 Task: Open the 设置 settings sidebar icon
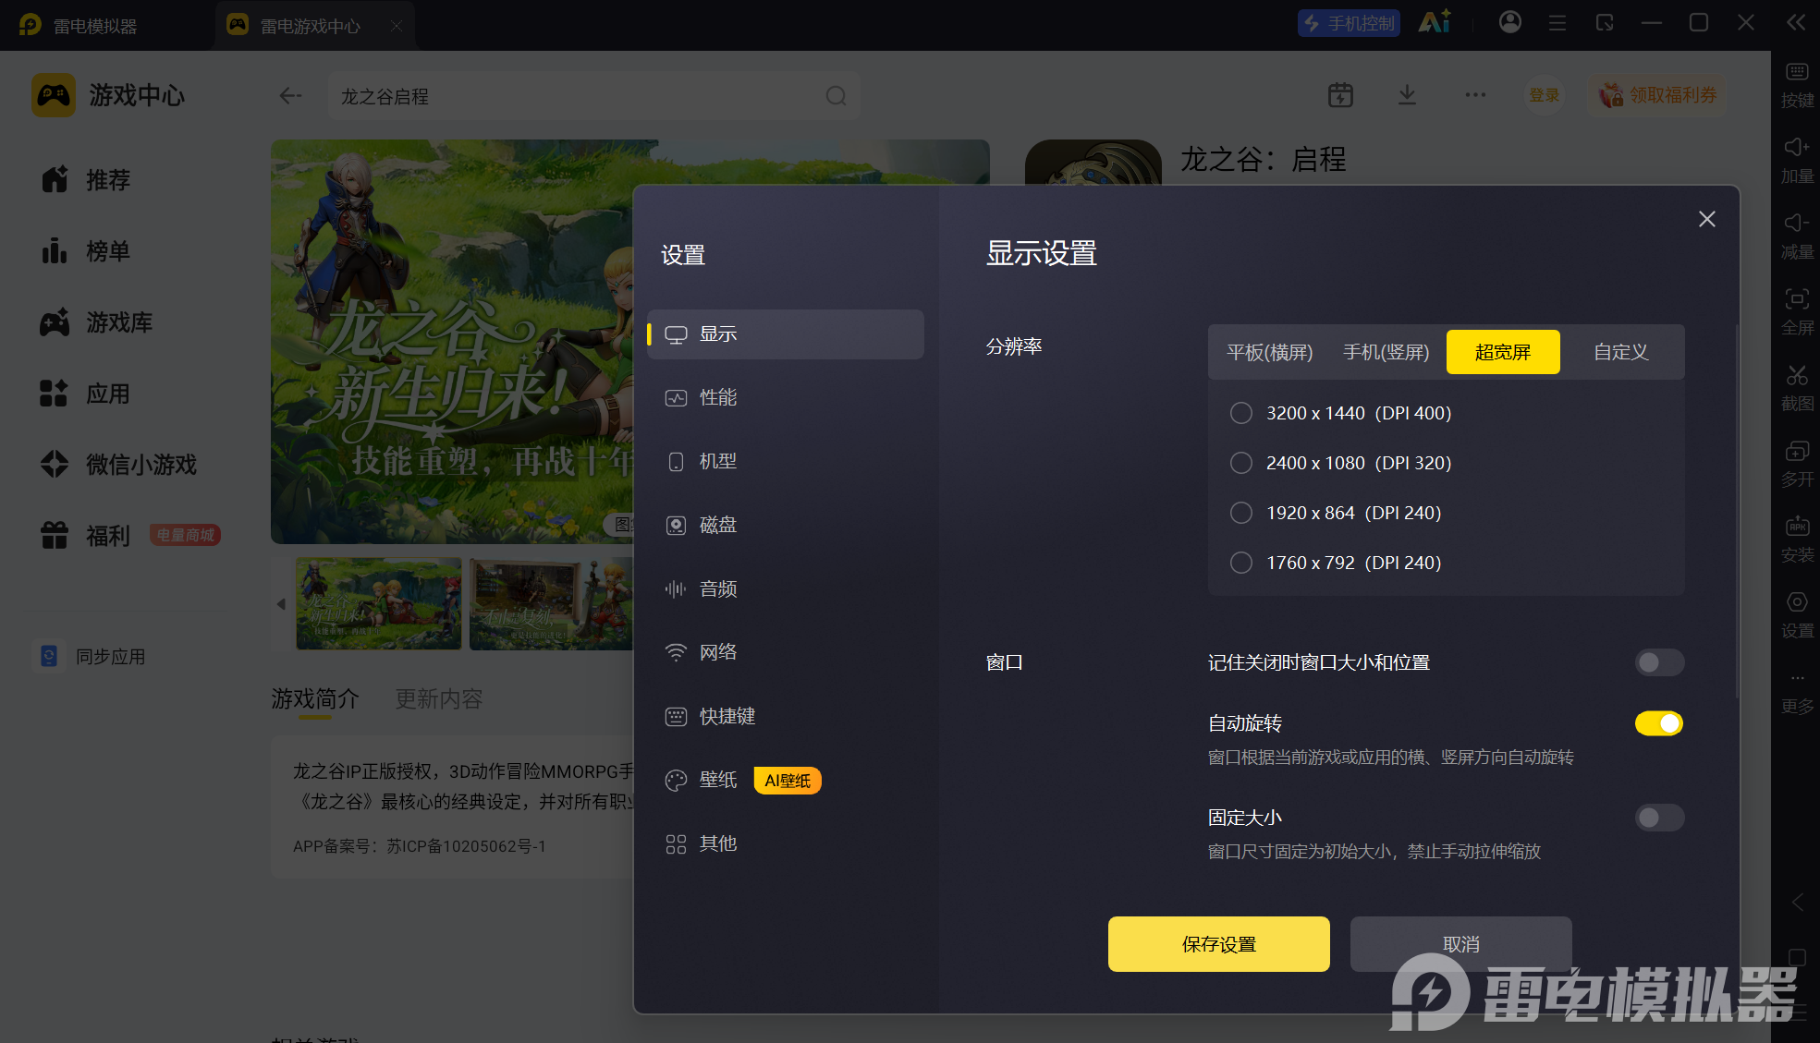point(1797,614)
